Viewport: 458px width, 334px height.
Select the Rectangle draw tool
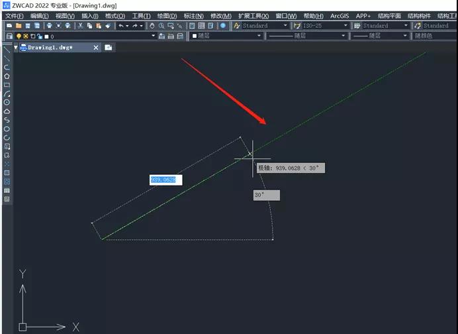point(7,85)
